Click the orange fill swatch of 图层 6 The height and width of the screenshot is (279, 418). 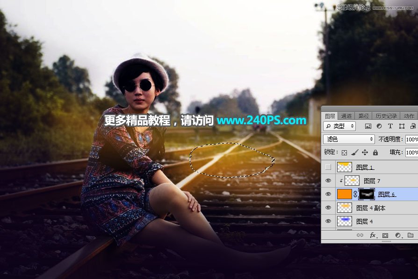345,194
